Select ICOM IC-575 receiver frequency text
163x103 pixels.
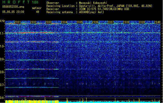pyautogui.click(x=104, y=9)
